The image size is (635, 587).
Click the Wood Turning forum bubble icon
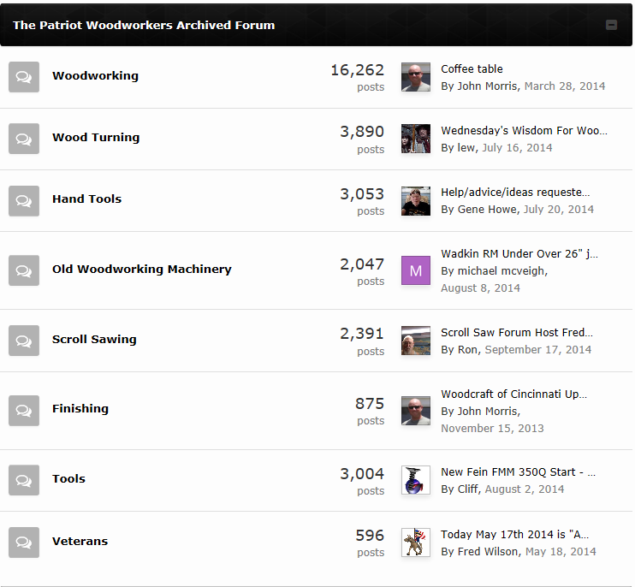coord(24,139)
